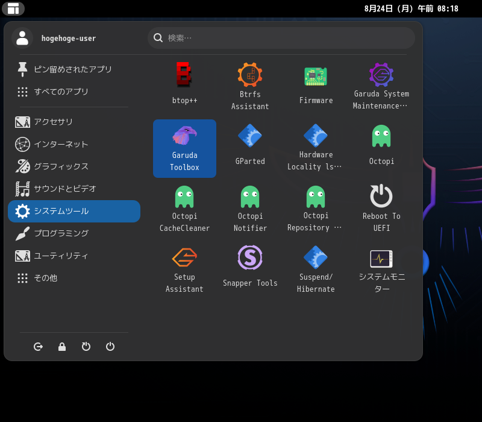This screenshot has height=422, width=482.
Task: Launch Setup Assistant
Action: (x=184, y=270)
